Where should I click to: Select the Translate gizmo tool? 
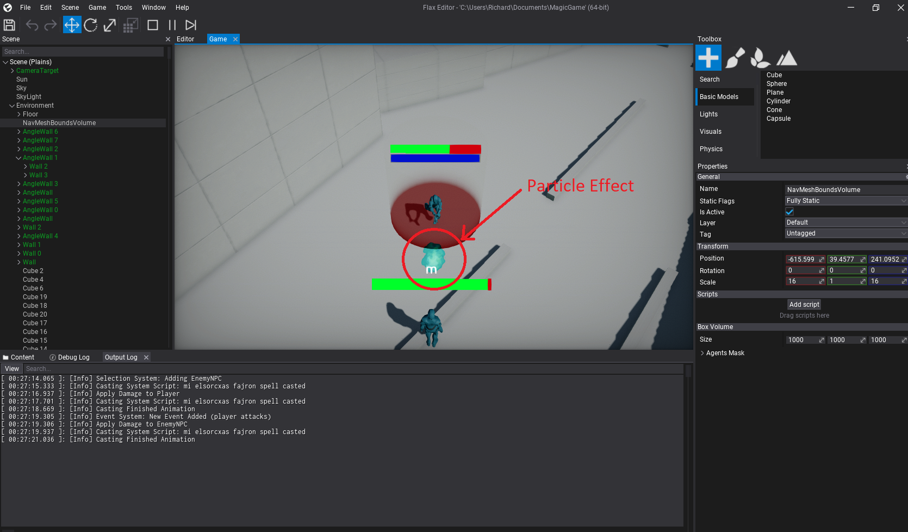click(x=72, y=25)
